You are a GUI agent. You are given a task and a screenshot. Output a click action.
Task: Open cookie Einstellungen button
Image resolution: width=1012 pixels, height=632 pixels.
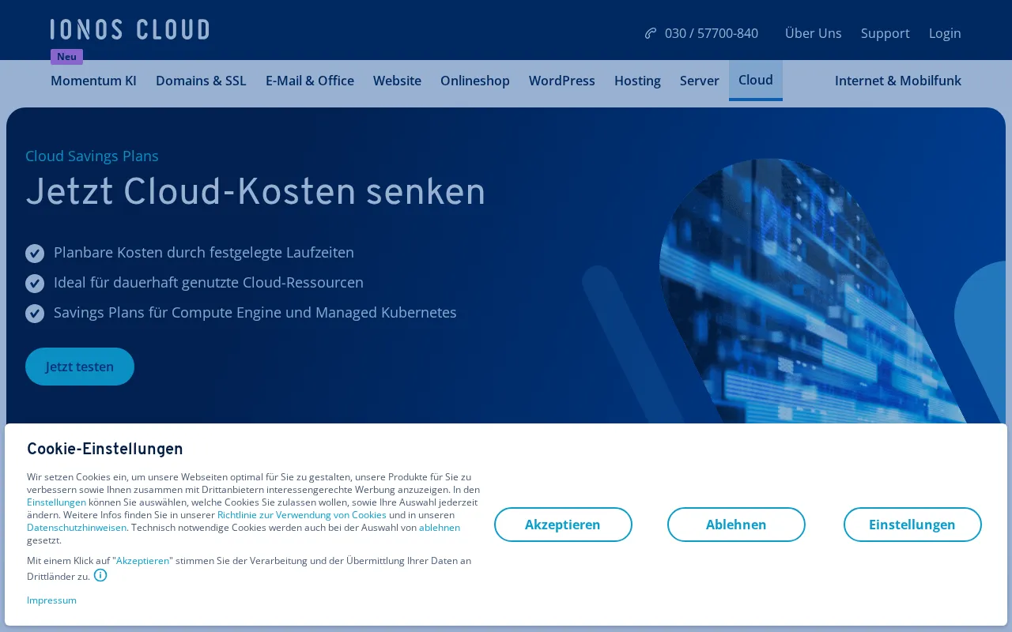click(912, 525)
